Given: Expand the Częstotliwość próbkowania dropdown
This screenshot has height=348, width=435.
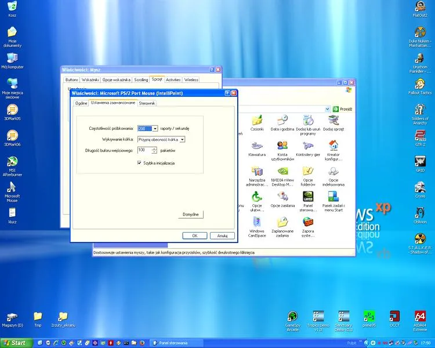Looking at the screenshot, I should (x=155, y=129).
